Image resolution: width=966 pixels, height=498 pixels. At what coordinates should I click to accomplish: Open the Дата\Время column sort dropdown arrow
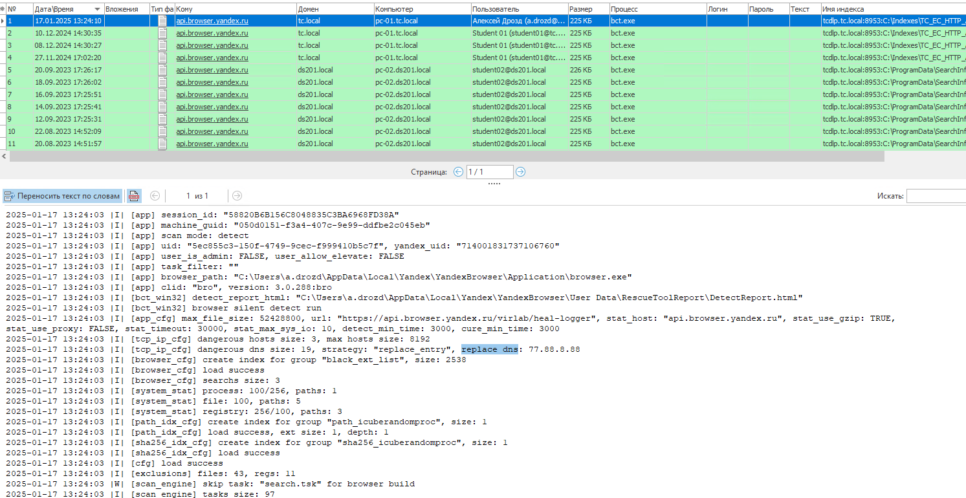coord(98,9)
